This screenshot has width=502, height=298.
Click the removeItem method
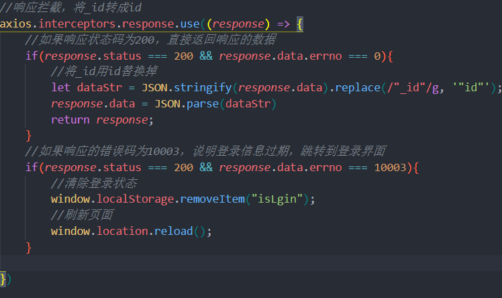pyautogui.click(x=213, y=199)
